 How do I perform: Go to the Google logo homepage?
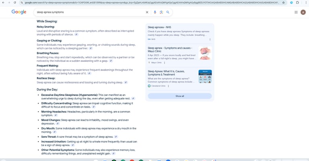click(x=19, y=12)
